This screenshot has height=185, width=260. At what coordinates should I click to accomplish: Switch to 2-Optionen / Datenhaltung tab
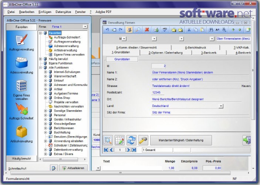coord(165,53)
